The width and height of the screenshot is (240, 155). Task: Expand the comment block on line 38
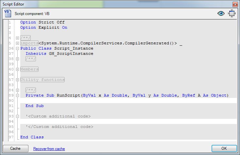[x=17, y=59]
